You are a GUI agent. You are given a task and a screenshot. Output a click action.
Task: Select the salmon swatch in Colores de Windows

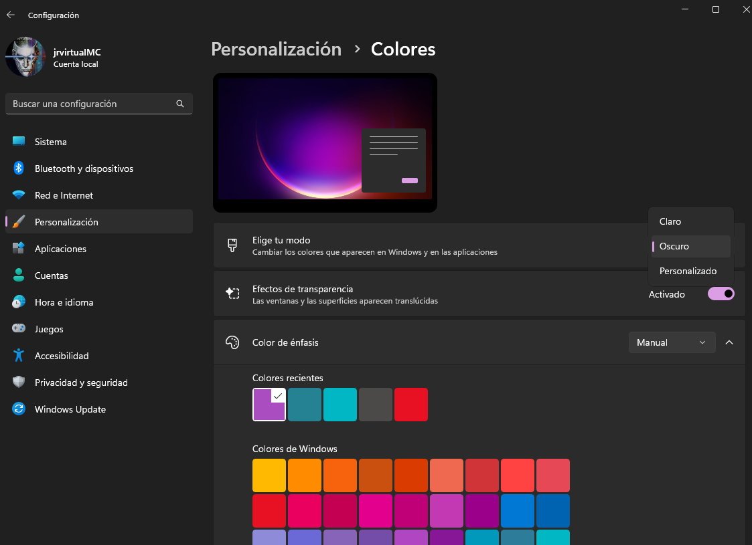pyautogui.click(x=447, y=475)
